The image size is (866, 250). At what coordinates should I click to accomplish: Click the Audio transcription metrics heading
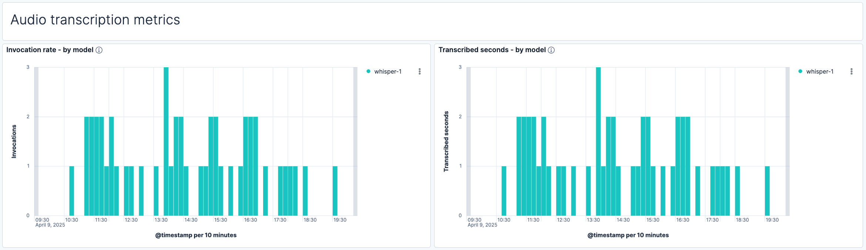[95, 20]
